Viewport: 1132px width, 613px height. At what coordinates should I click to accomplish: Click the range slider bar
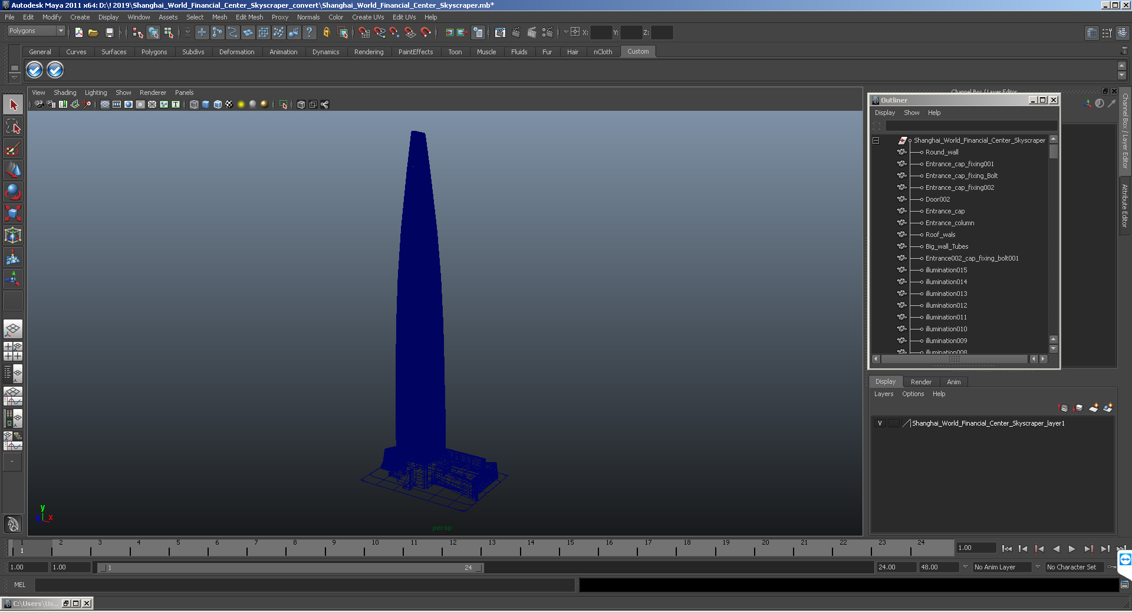click(290, 568)
